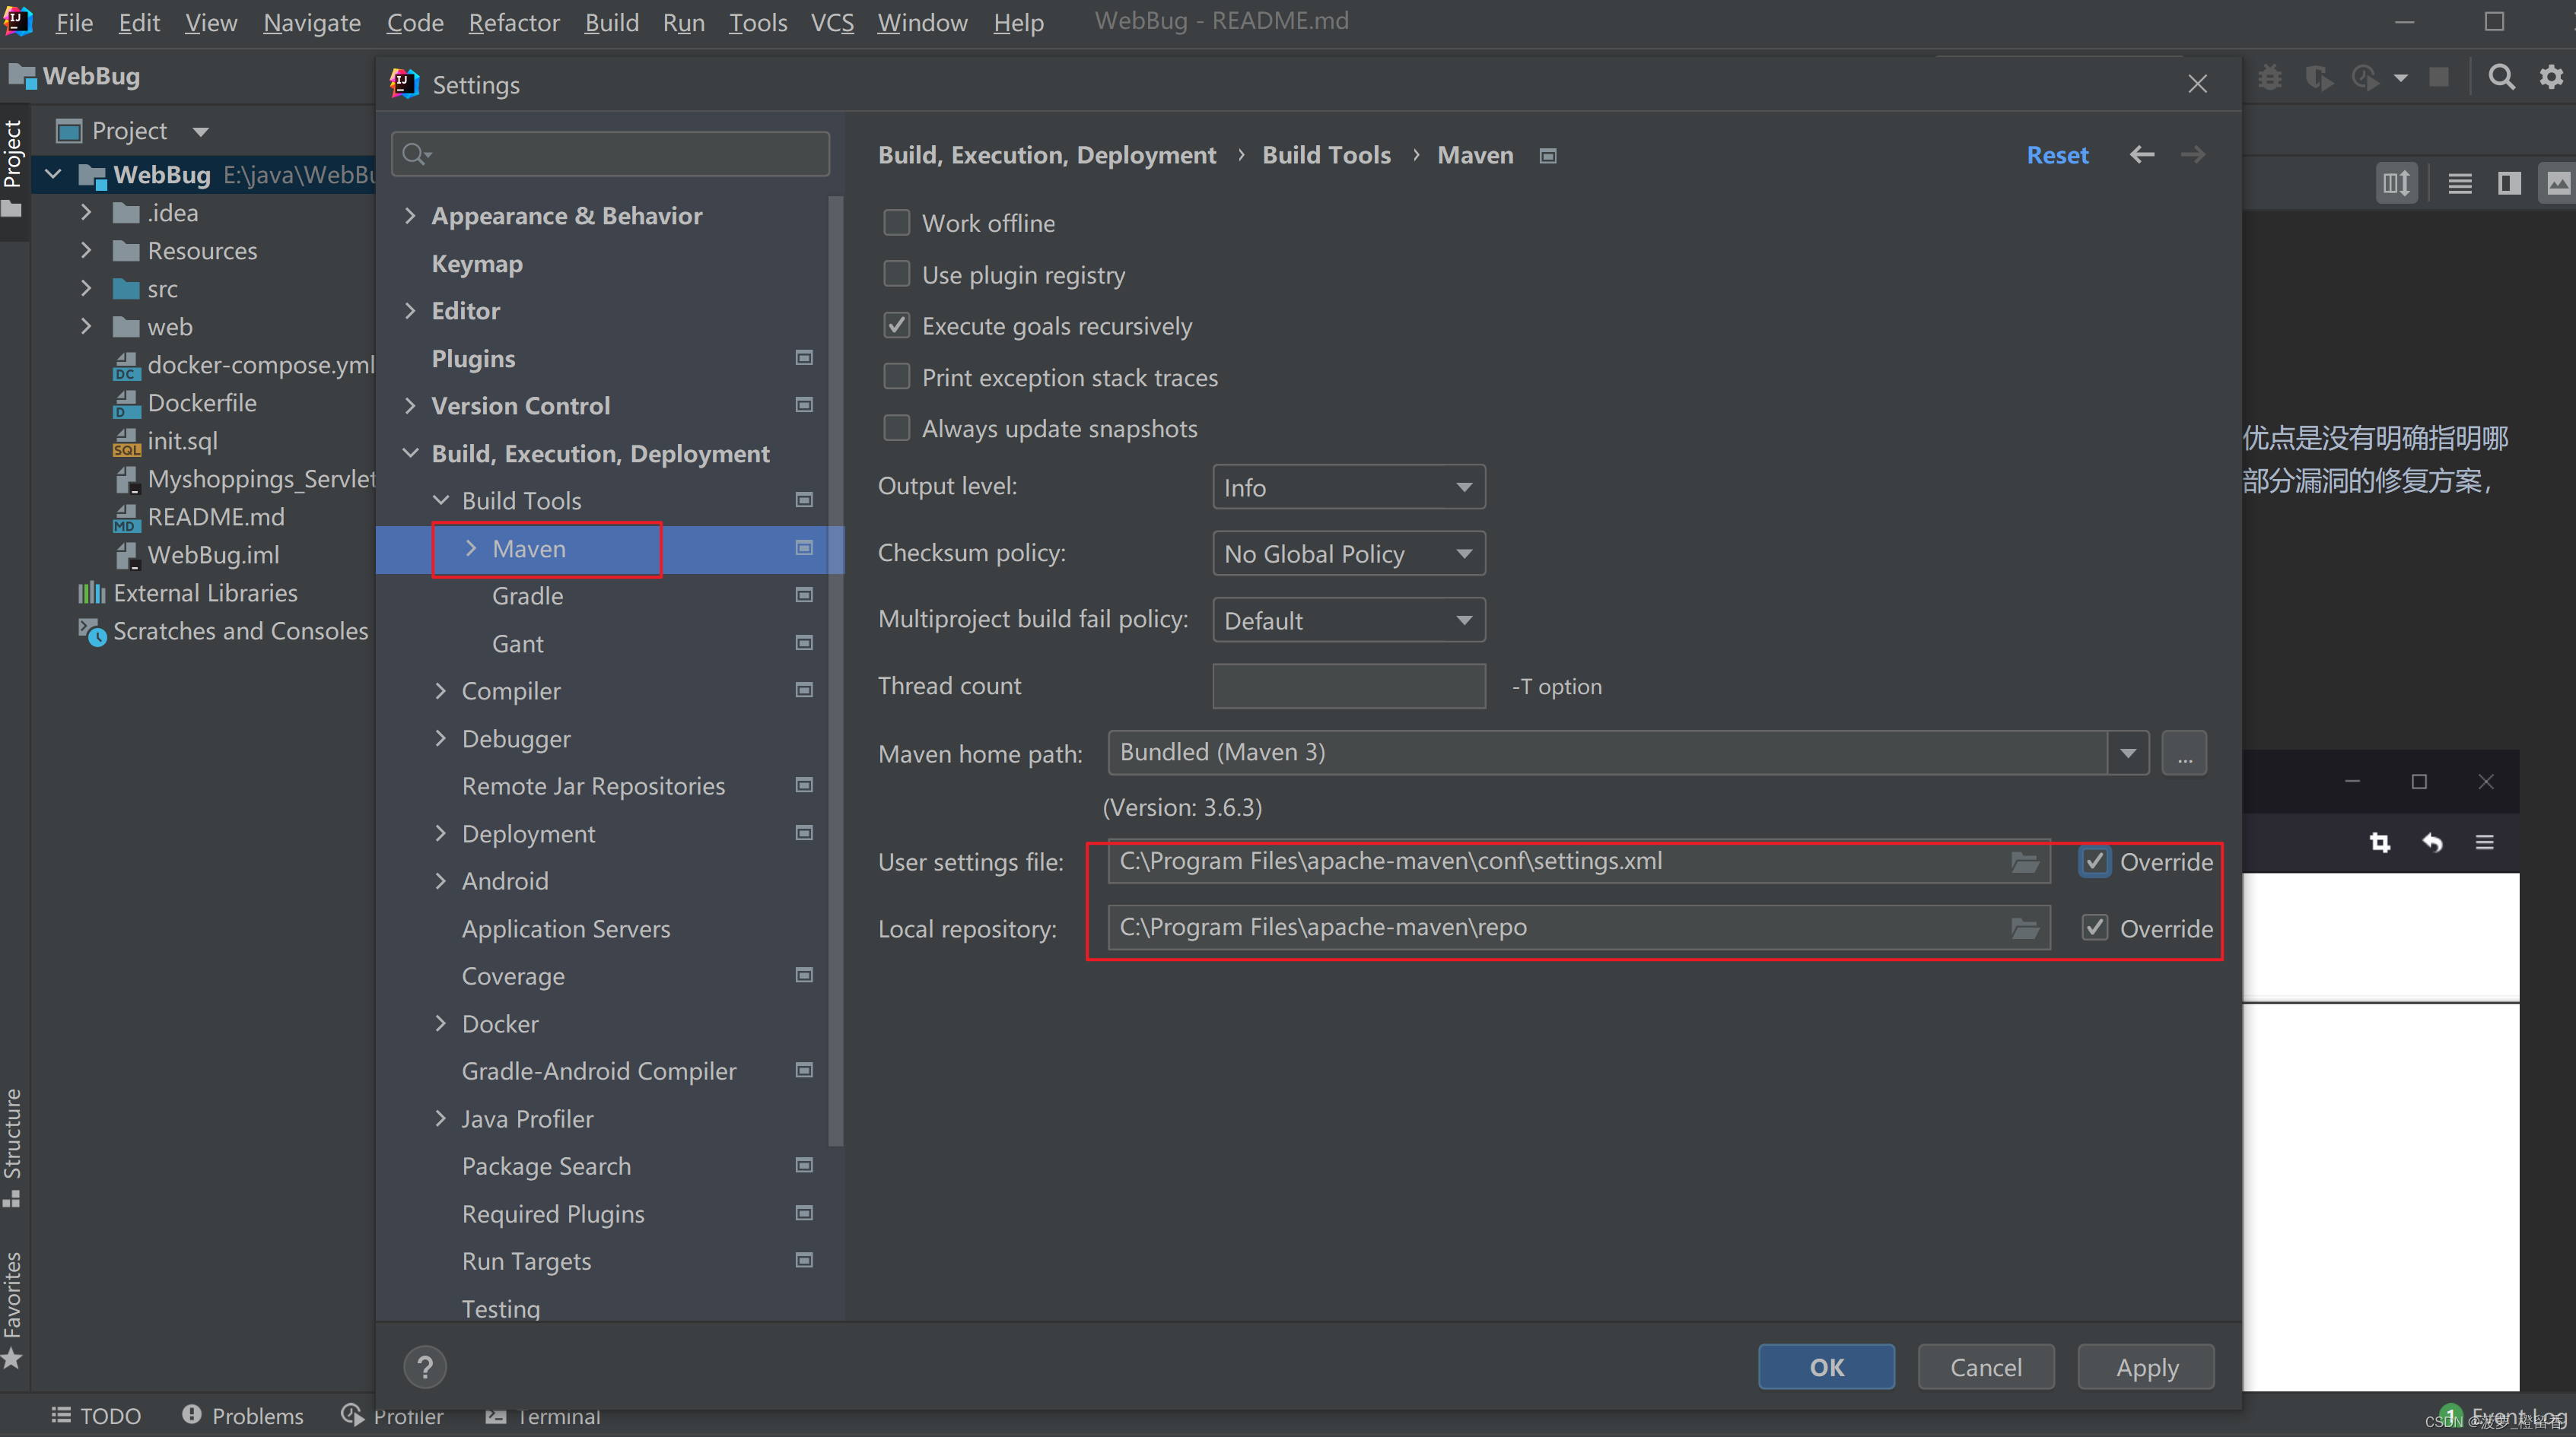Open the Build menu
This screenshot has width=2576, height=1437.
[x=611, y=22]
